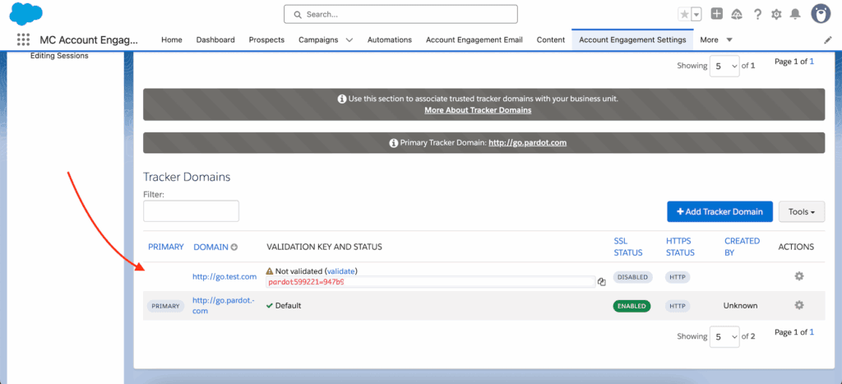Viewport: 842px width, 384px height.
Task: Select Editing Sessions in the sidebar
Action: 59,55
